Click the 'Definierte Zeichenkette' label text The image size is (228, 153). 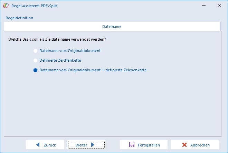pos(60,60)
